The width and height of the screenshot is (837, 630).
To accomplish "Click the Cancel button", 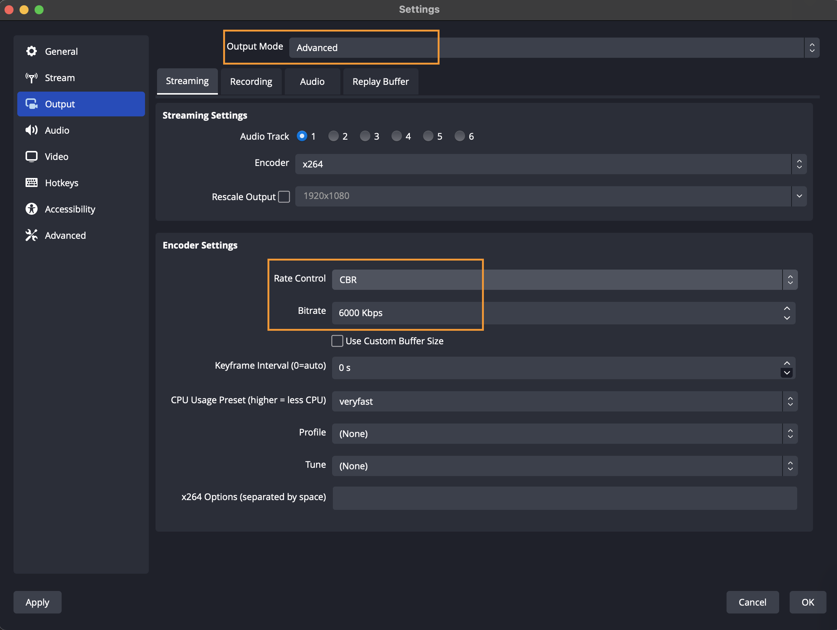I will (752, 602).
